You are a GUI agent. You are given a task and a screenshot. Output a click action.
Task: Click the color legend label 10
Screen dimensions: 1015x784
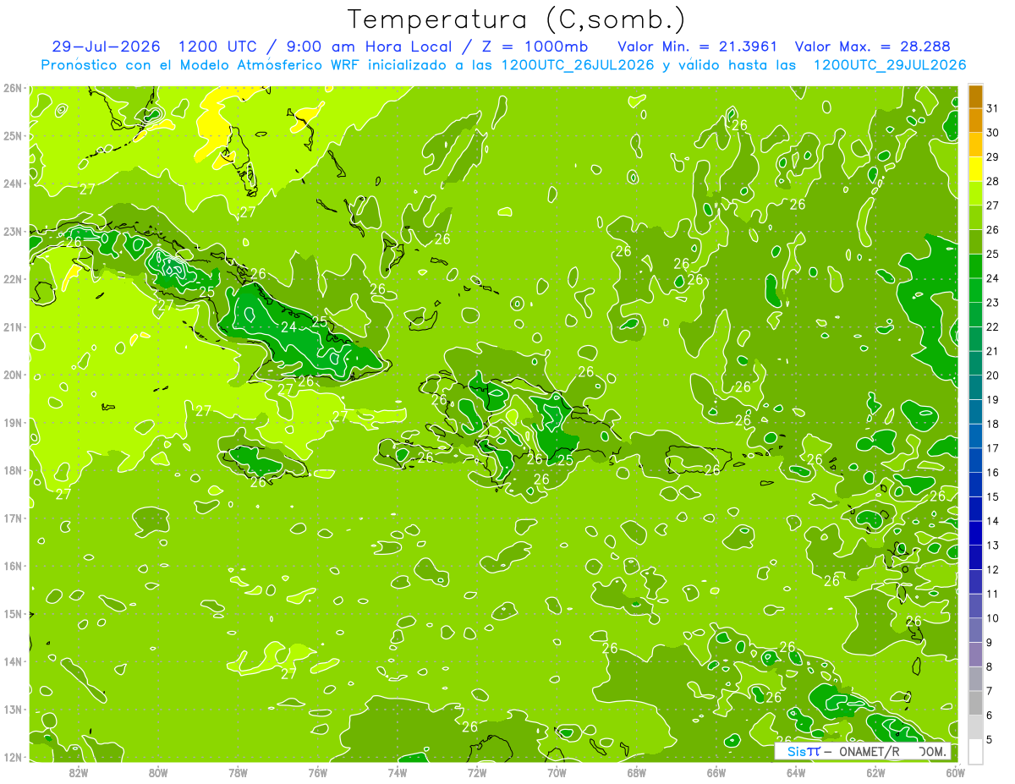pos(993,618)
